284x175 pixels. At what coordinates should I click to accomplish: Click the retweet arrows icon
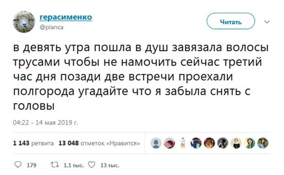coord(55,165)
